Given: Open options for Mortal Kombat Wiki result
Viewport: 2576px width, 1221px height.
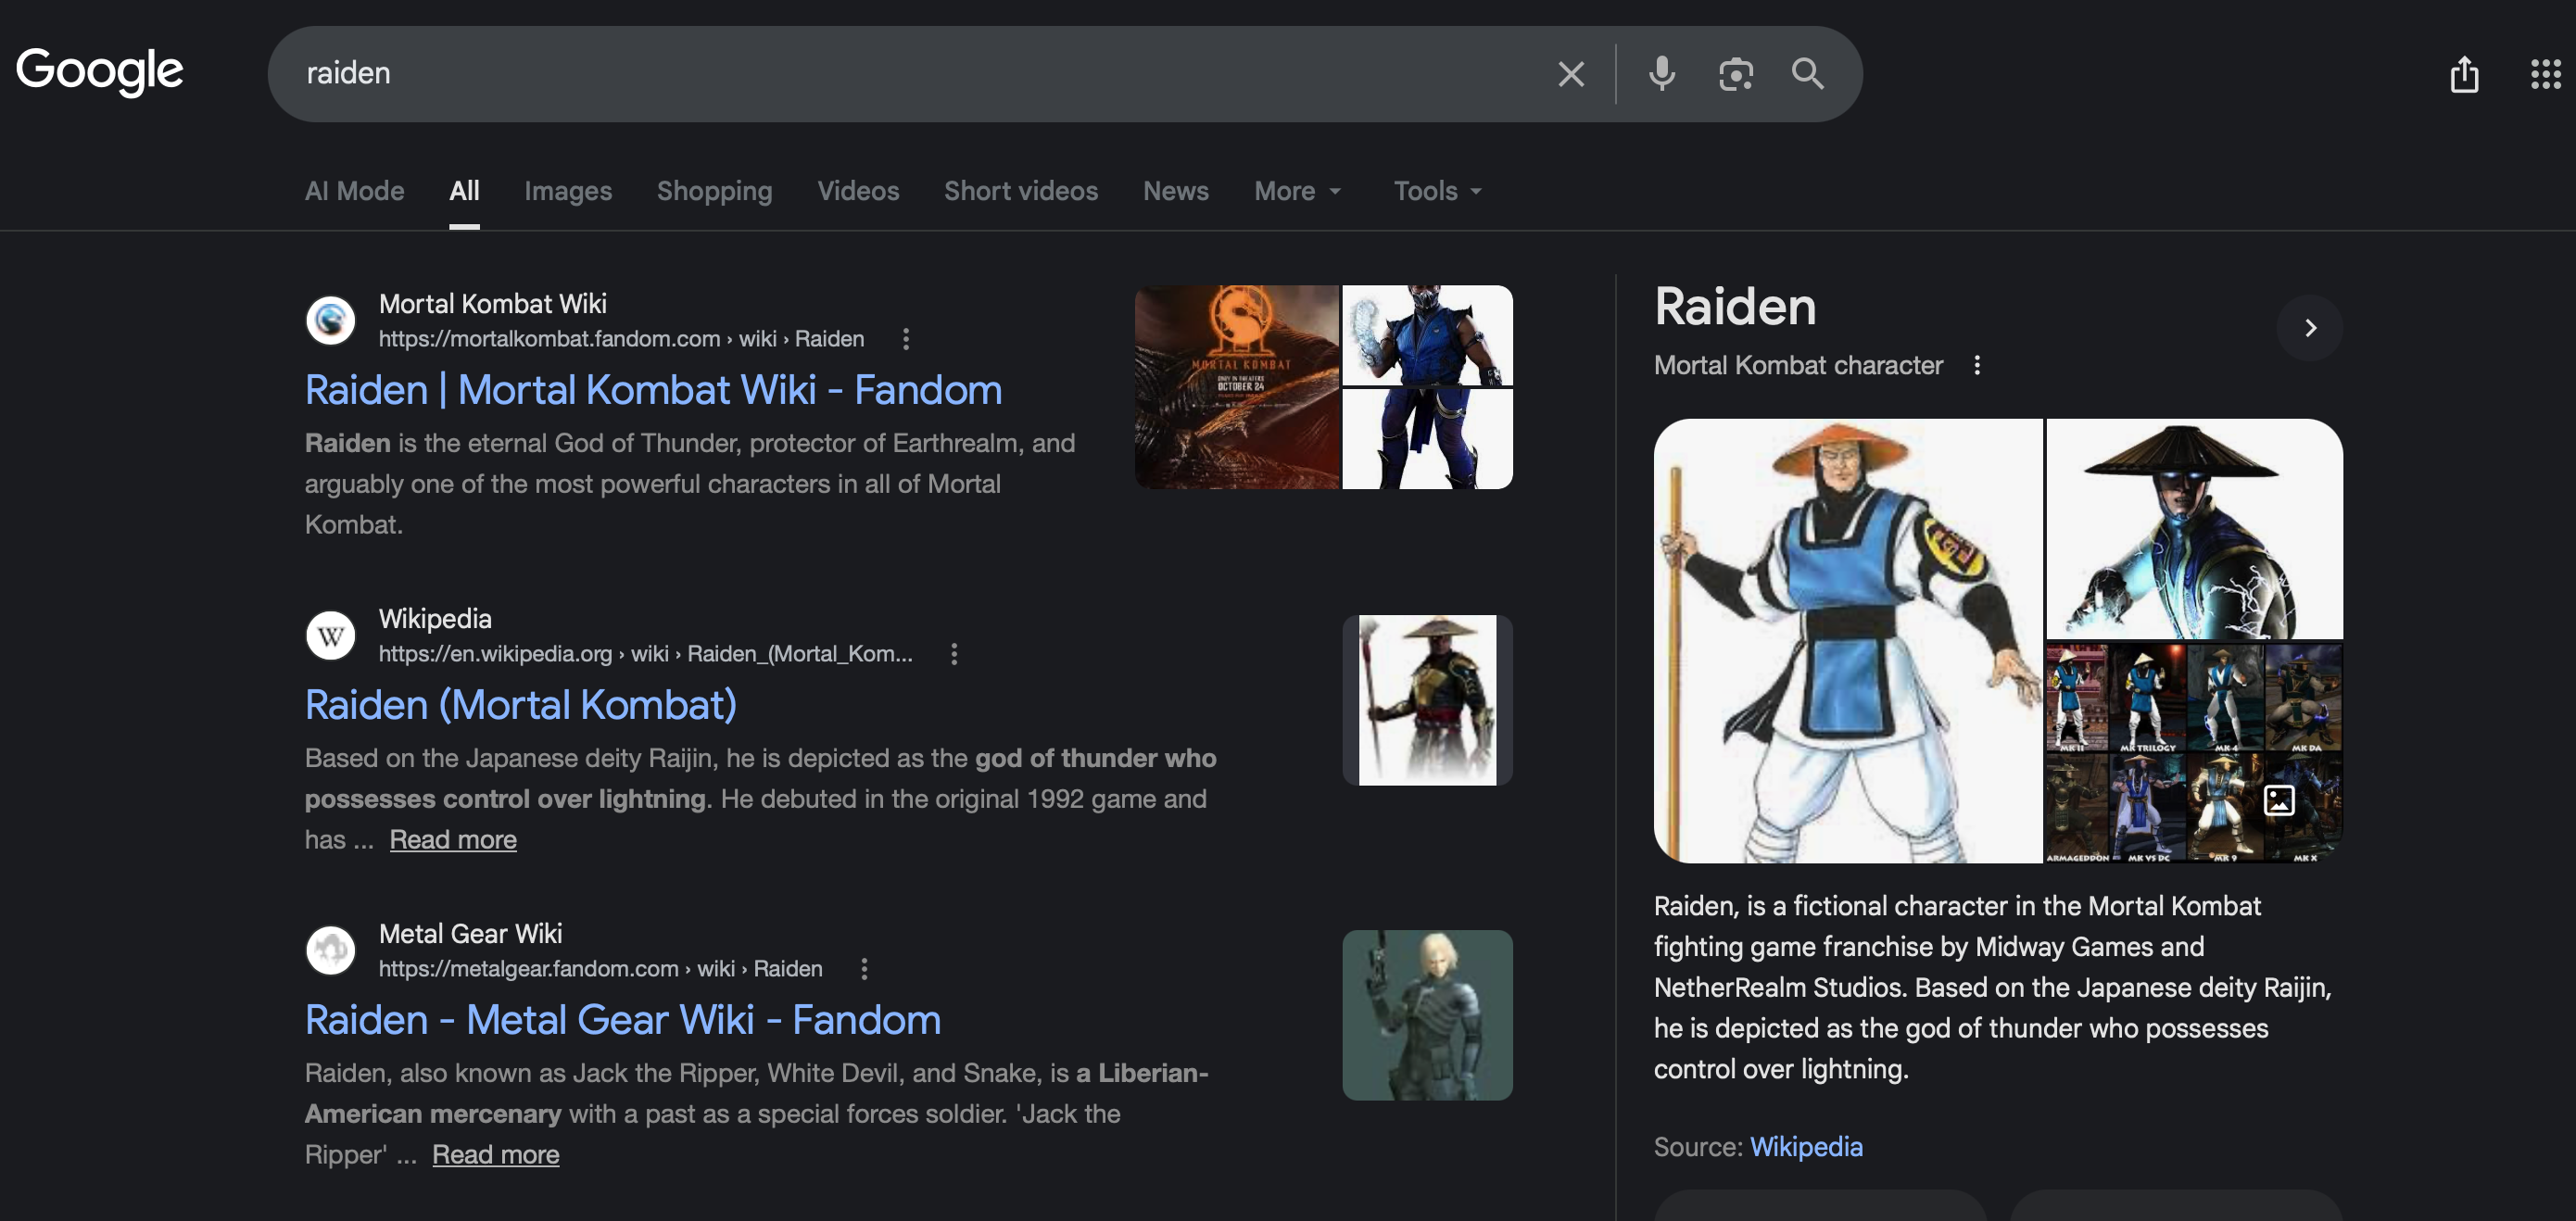Looking at the screenshot, I should pos(906,339).
